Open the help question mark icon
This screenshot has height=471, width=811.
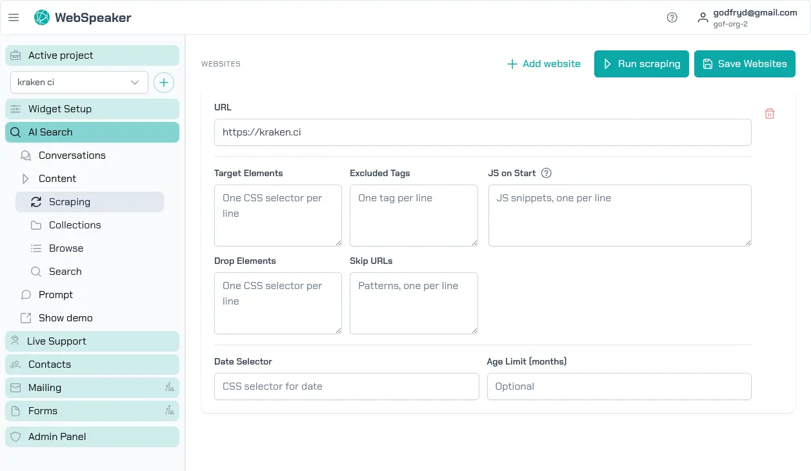tap(672, 17)
